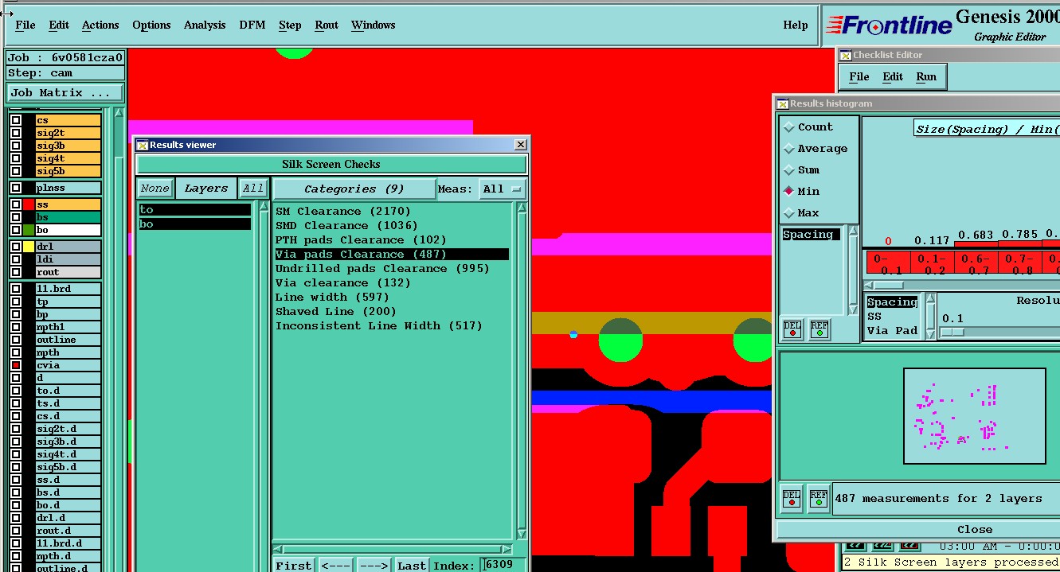Open the Analysis menu
This screenshot has height=572, width=1060.
click(x=205, y=25)
